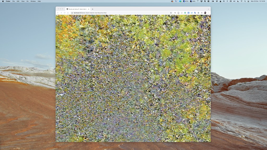
Task: Open the Chrome three-dot menu
Action: (x=208, y=13)
